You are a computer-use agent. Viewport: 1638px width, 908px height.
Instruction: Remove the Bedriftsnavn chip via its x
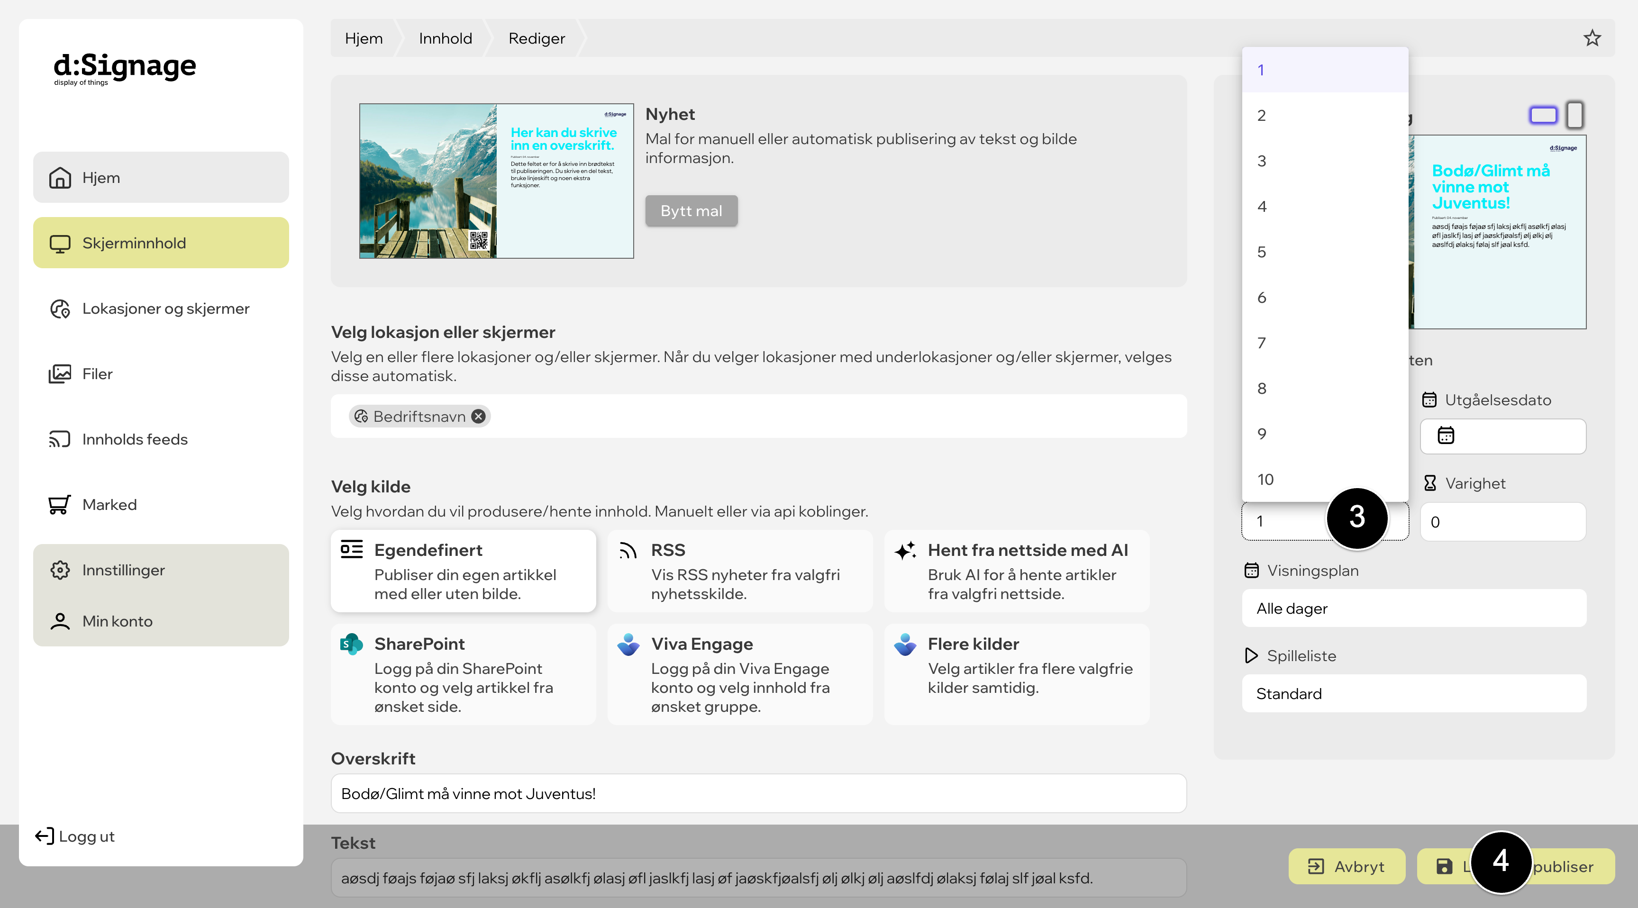pos(478,417)
